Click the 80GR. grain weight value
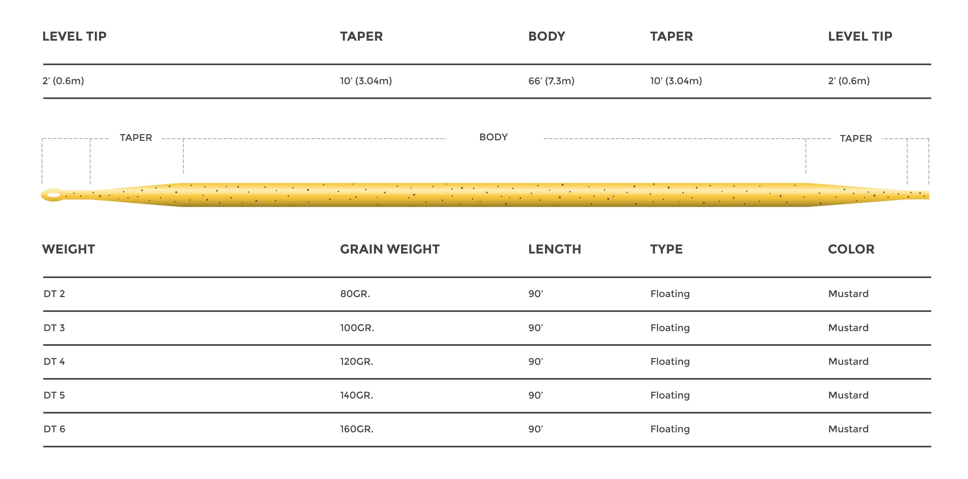 pyautogui.click(x=355, y=294)
